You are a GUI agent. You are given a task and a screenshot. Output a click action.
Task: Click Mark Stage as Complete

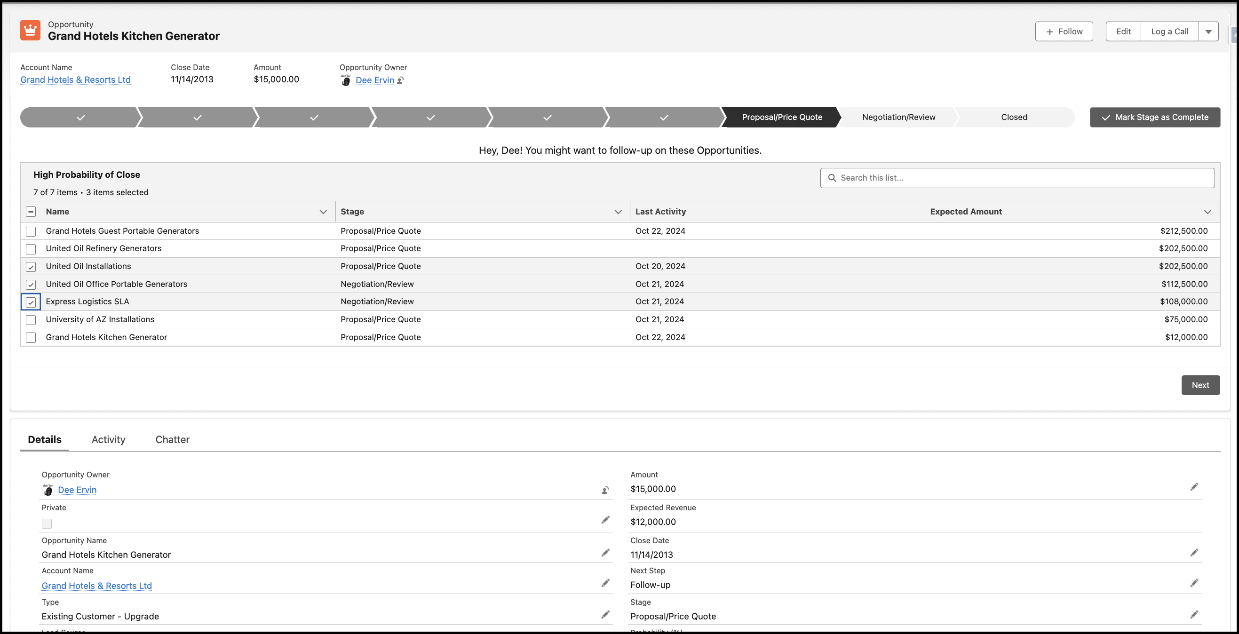[x=1155, y=118]
